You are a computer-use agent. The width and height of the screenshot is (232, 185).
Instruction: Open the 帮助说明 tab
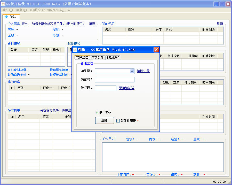coord(113,58)
